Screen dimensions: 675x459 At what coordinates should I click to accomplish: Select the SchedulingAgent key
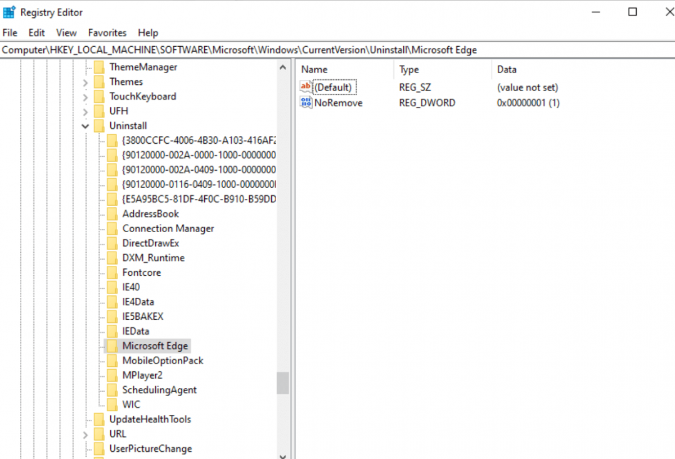pos(160,390)
